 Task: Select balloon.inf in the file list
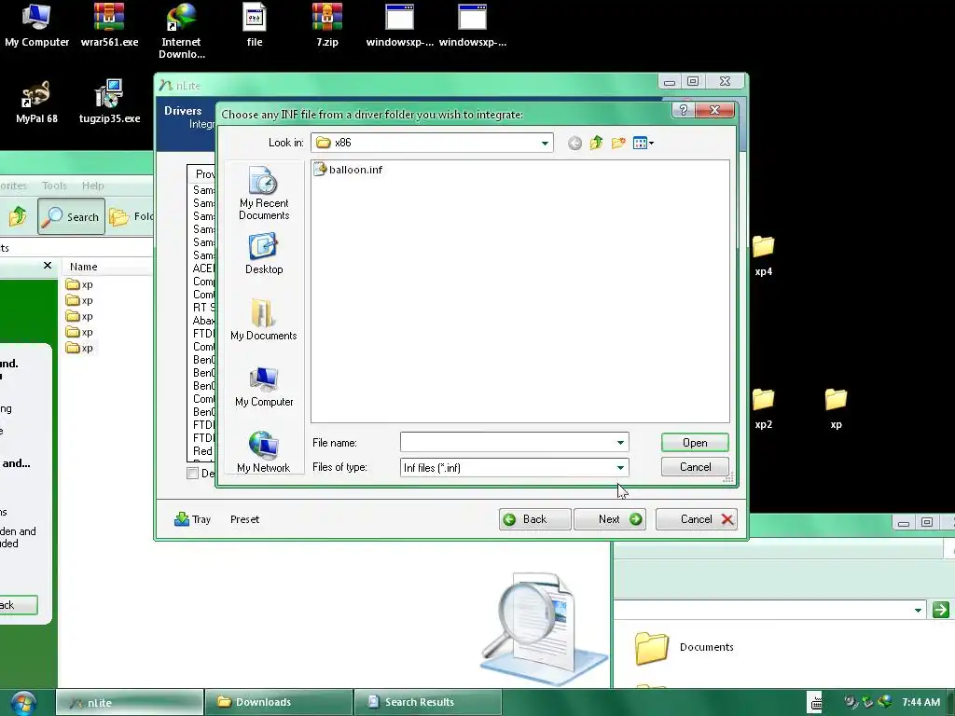point(348,170)
